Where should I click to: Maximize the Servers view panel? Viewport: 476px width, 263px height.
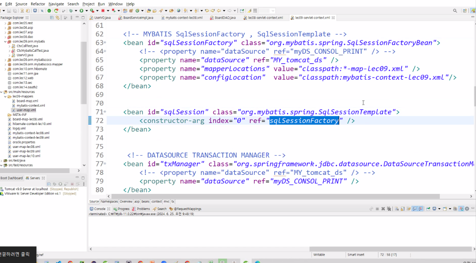[83, 178]
